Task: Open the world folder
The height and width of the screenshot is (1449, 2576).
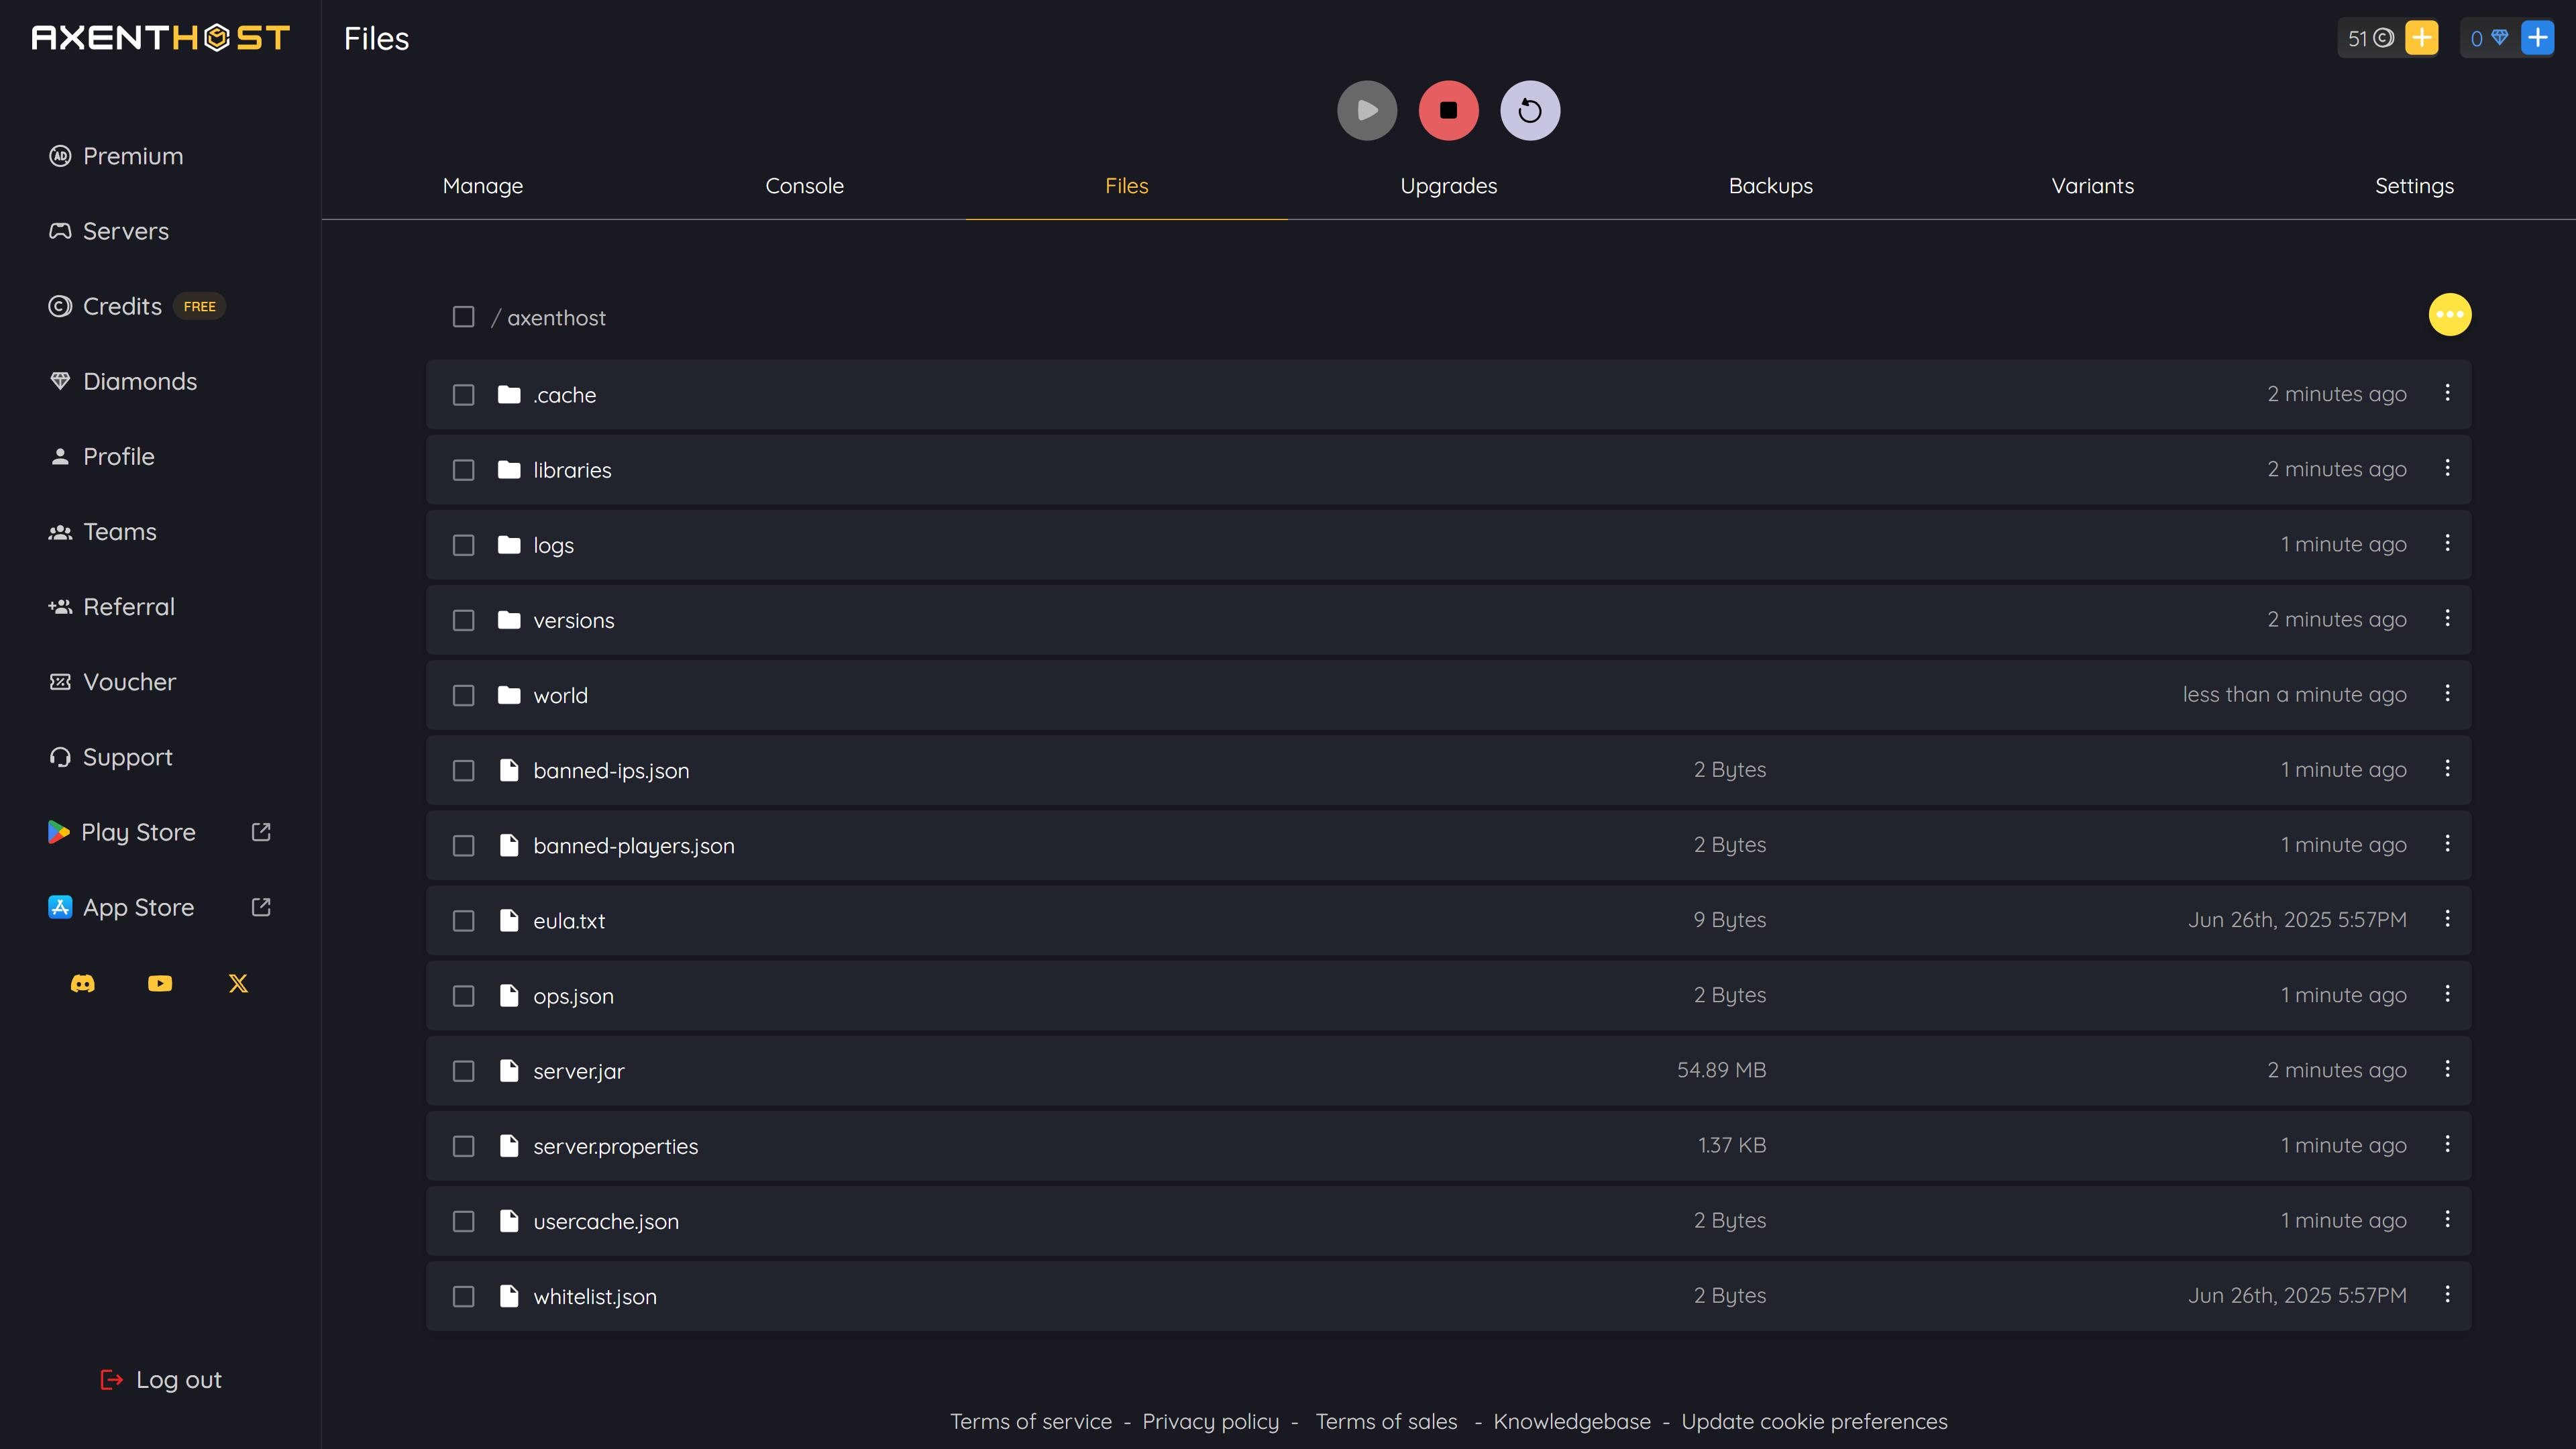Action: [x=560, y=695]
